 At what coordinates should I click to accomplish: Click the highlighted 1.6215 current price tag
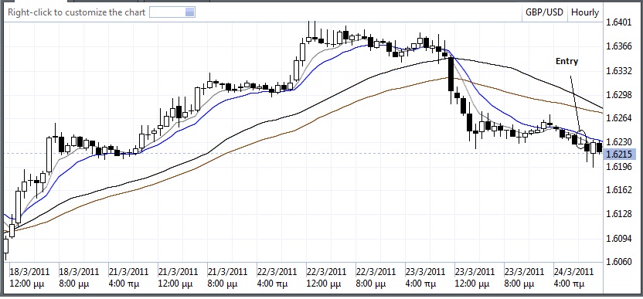click(619, 155)
